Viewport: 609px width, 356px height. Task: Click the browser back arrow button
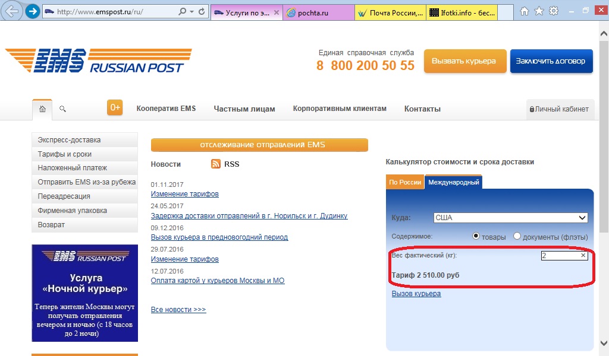click(13, 11)
